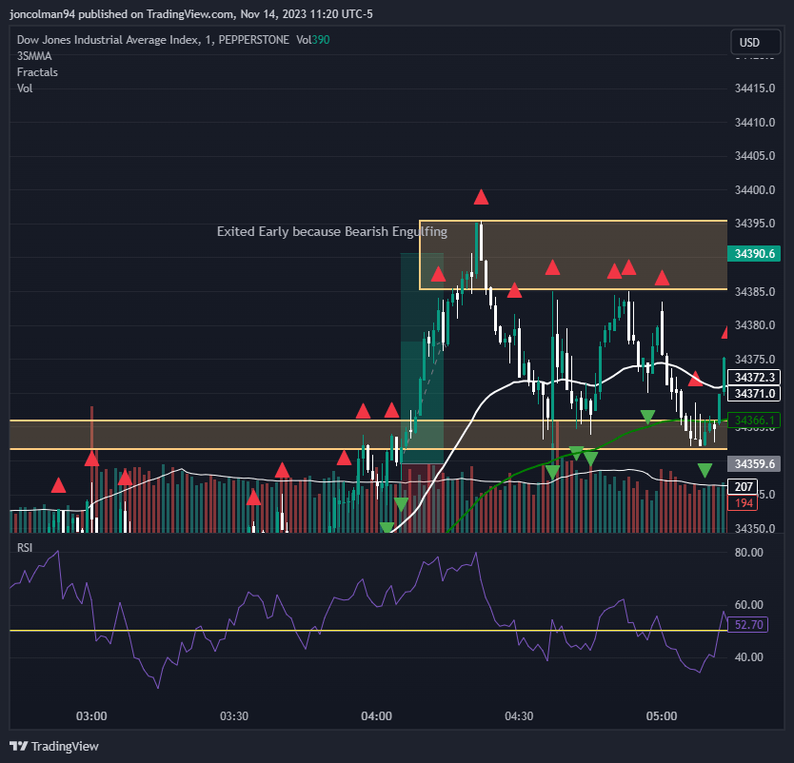This screenshot has width=794, height=763.
Task: Click the green fractal marker below the 04:00 rally
Action: point(400,504)
